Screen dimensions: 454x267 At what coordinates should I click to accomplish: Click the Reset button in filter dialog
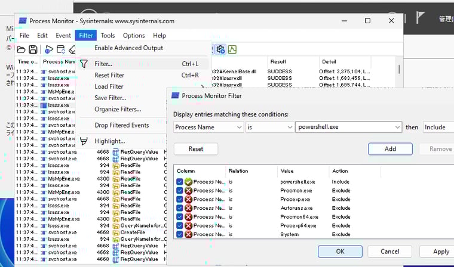tap(196, 149)
